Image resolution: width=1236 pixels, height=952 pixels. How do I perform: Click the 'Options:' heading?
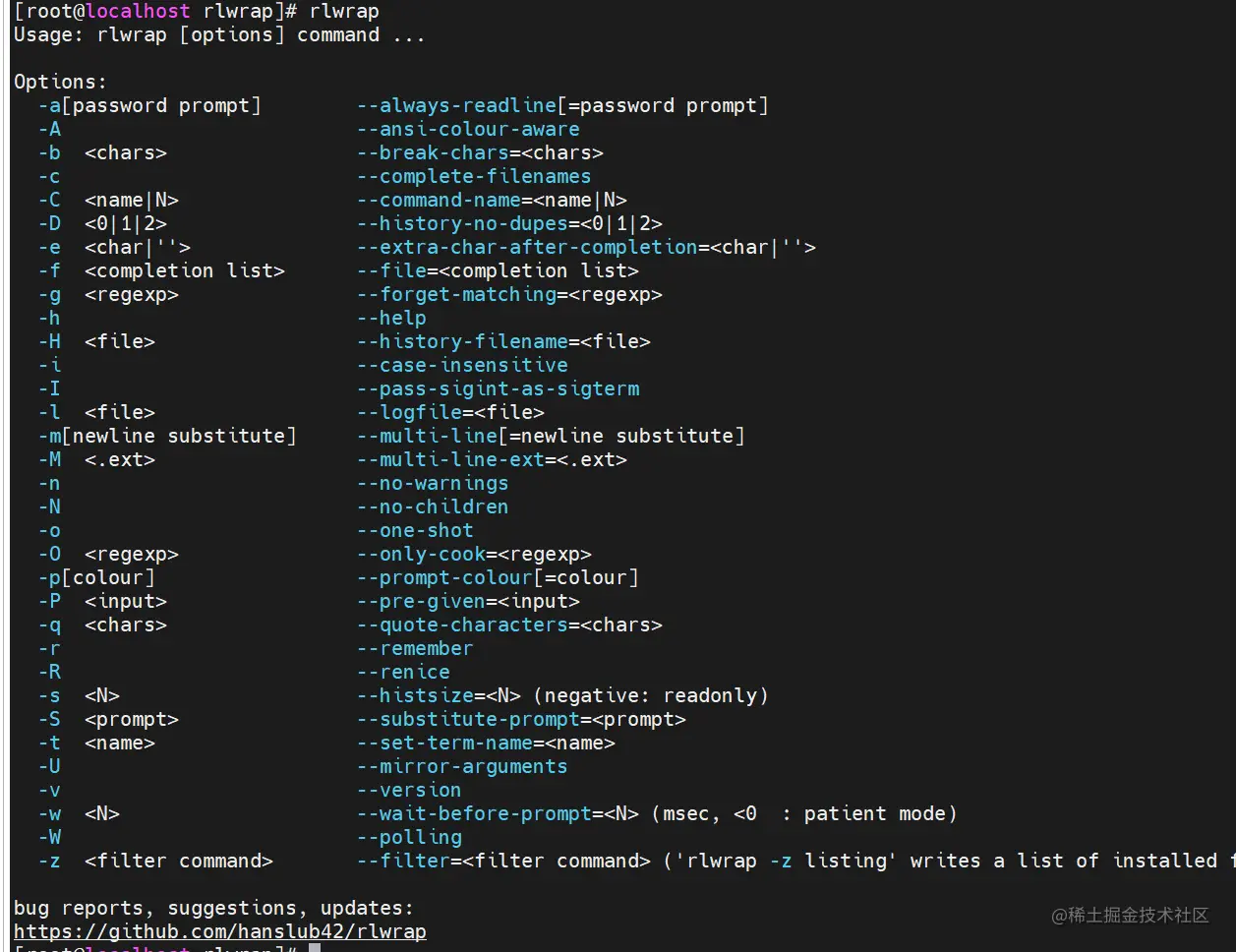[60, 82]
